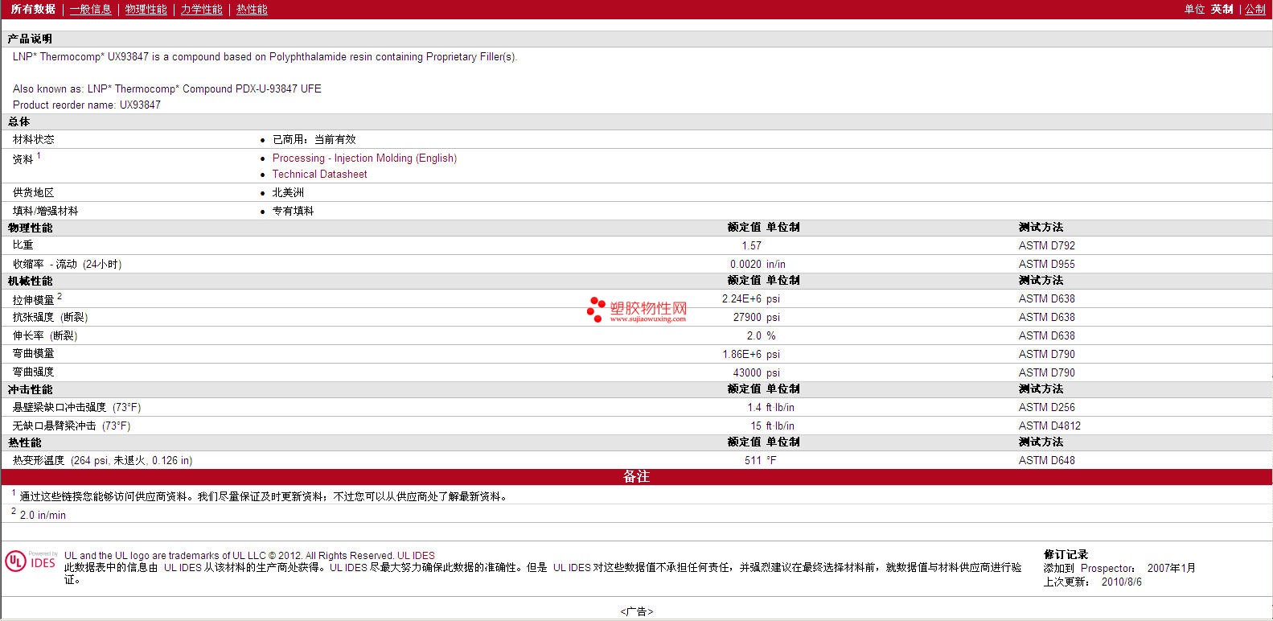Screen dimensions: 1273x621
Task: Switch units to 公制
Action: click(x=1255, y=10)
